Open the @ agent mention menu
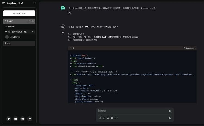204x126 pixels. [108, 118]
